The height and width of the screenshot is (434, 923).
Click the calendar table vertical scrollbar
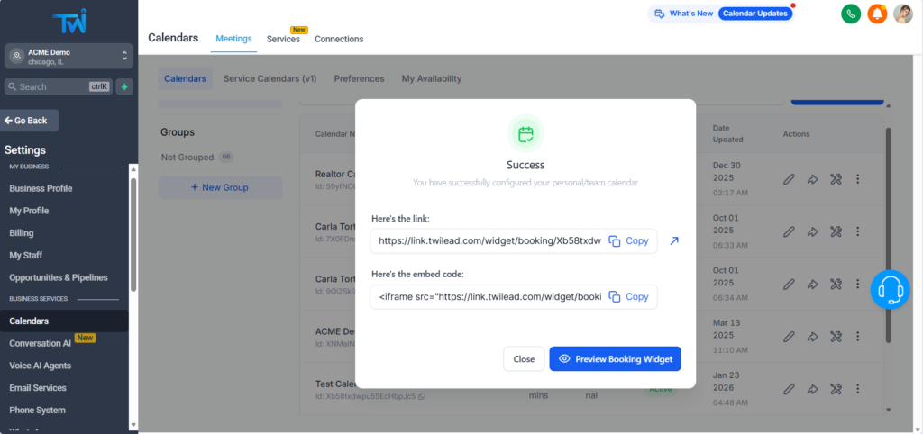pyautogui.click(x=888, y=235)
